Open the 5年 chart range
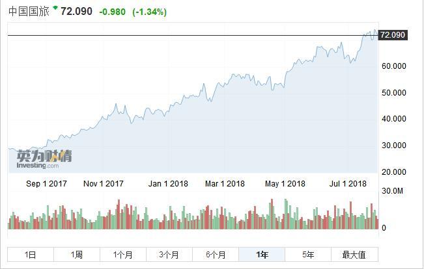Screen dimensions: 424x269 (x=308, y=255)
